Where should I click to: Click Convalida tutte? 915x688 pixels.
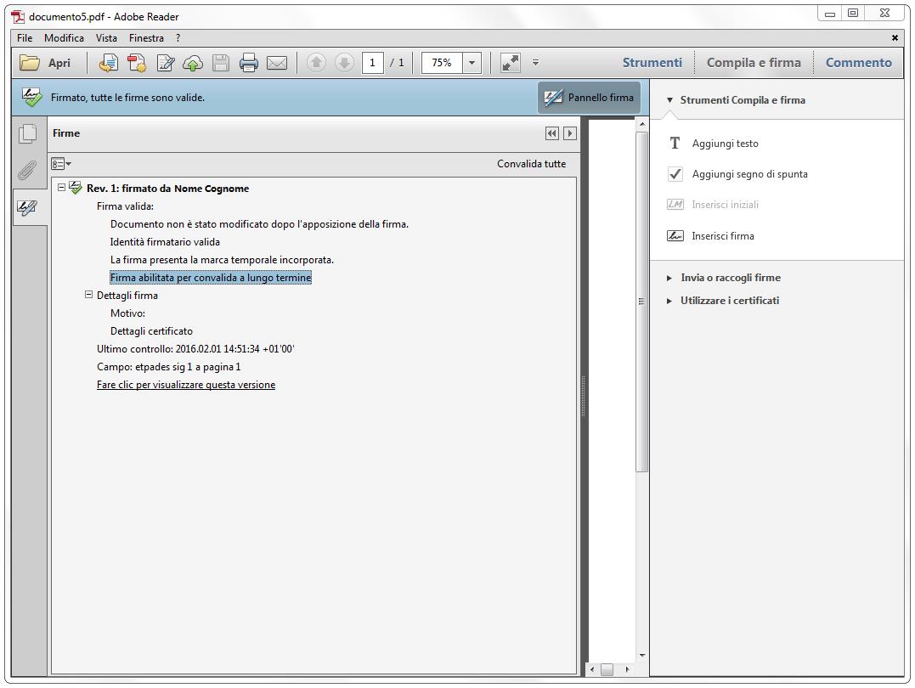point(531,164)
